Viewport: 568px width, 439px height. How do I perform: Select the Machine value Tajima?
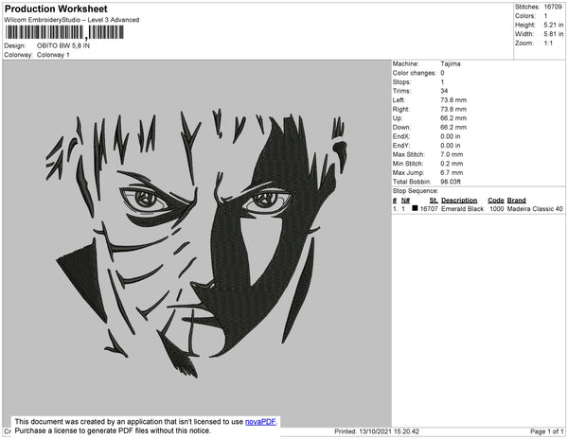pos(451,63)
